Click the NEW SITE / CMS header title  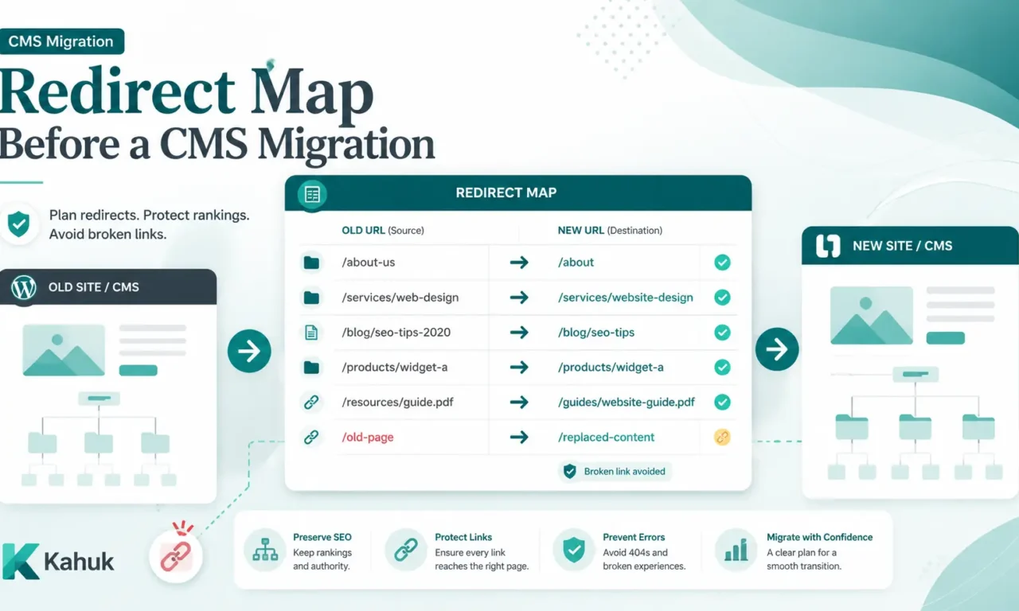tap(903, 246)
